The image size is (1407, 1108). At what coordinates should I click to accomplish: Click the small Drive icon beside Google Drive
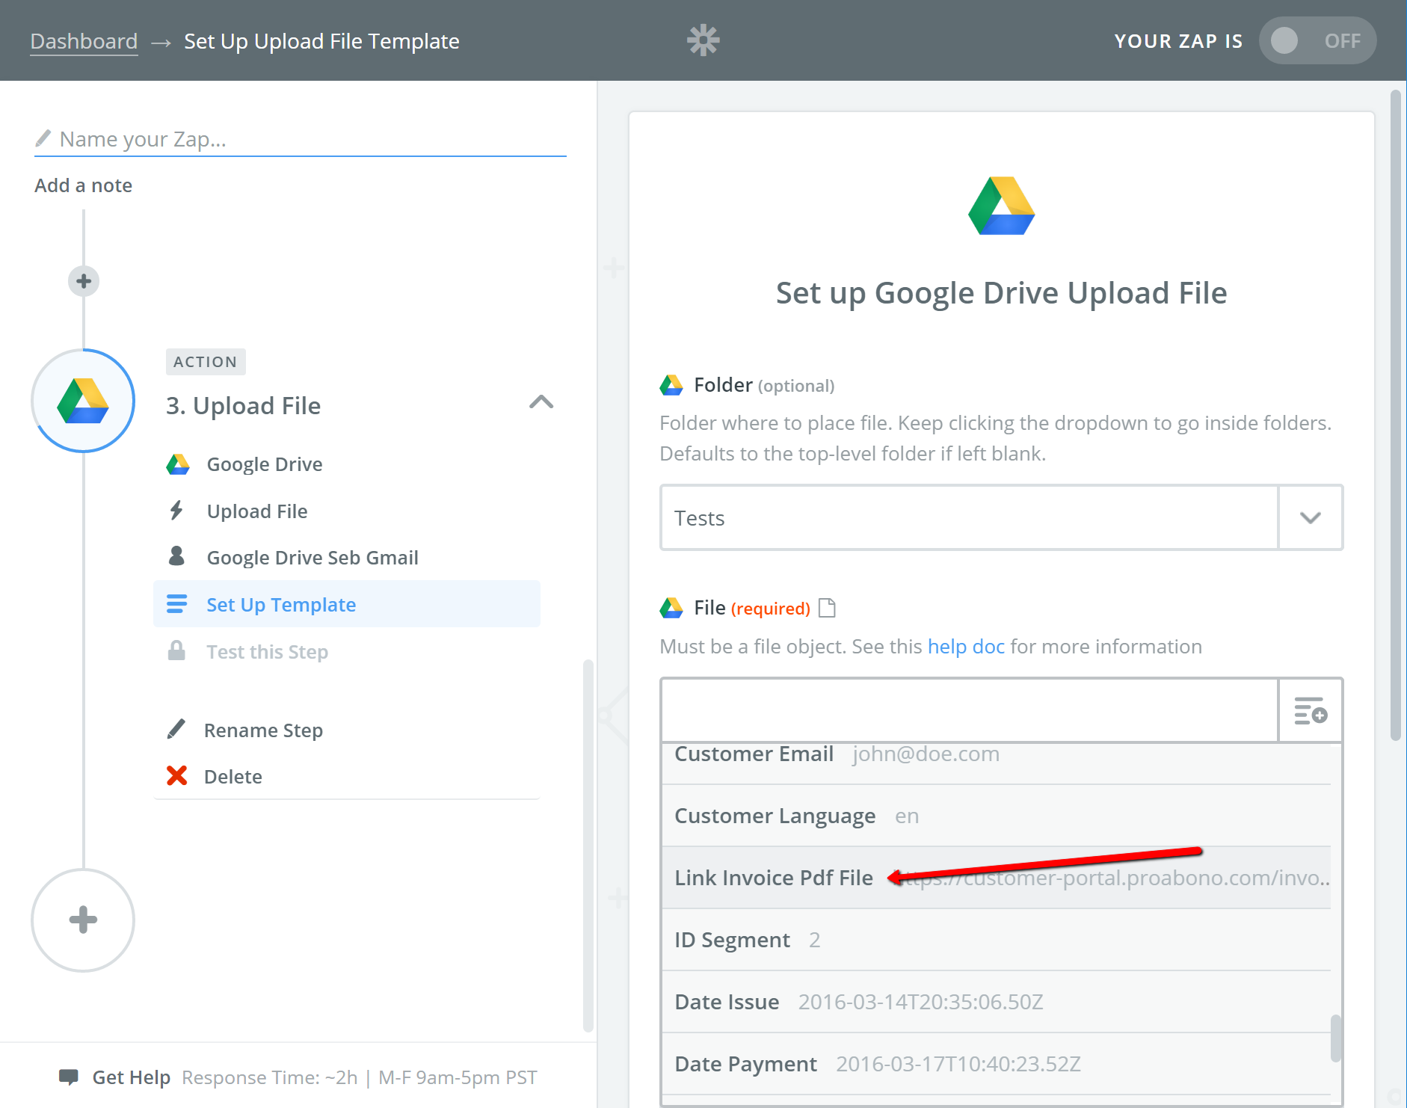click(177, 464)
